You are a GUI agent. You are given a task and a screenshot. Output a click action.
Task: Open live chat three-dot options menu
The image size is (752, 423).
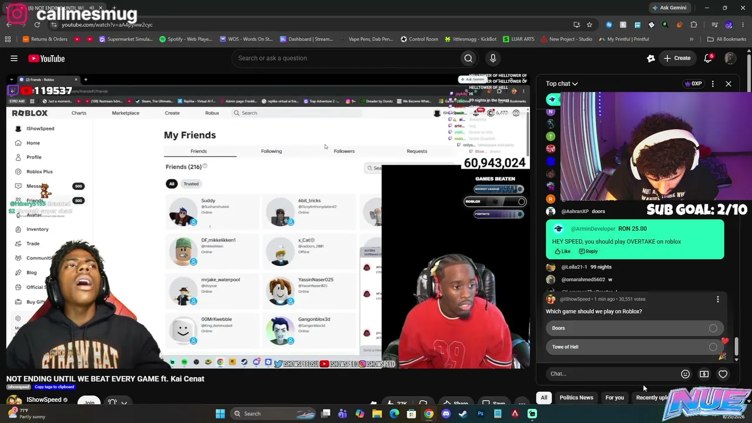[x=713, y=84]
